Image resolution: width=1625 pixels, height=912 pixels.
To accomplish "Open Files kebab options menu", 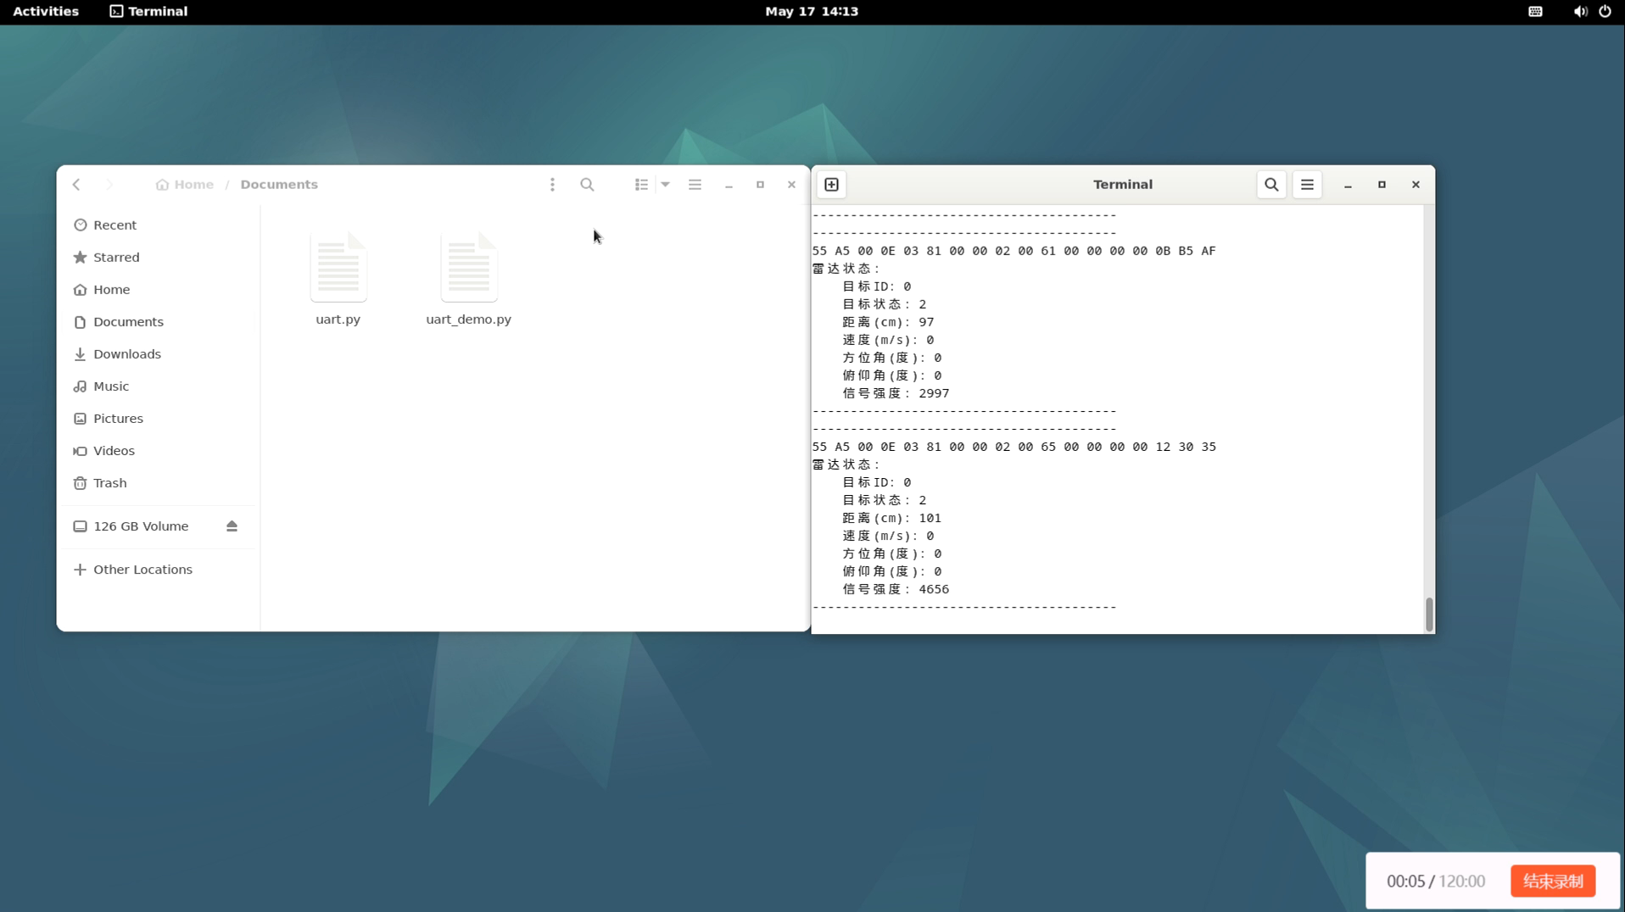I will pos(552,184).
